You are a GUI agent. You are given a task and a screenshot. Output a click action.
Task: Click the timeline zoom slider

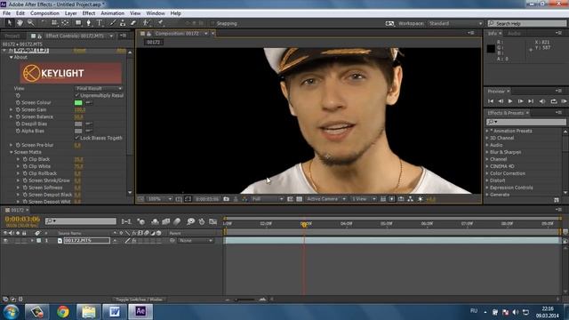[245, 300]
